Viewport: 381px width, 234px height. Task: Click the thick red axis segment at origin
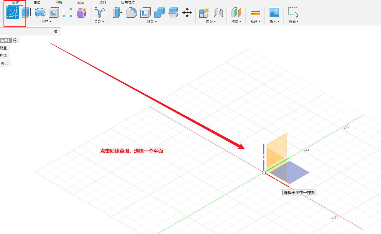point(277,180)
